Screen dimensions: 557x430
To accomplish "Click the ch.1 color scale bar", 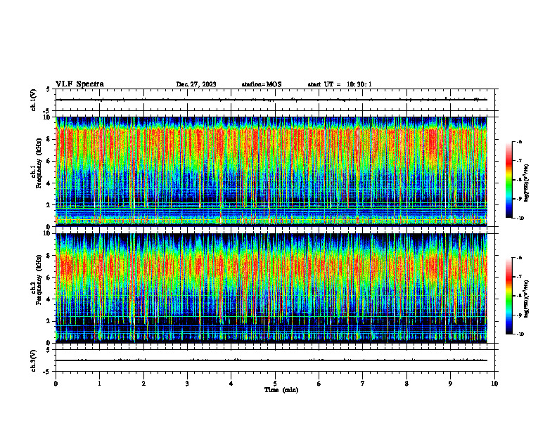I will tap(509, 180).
